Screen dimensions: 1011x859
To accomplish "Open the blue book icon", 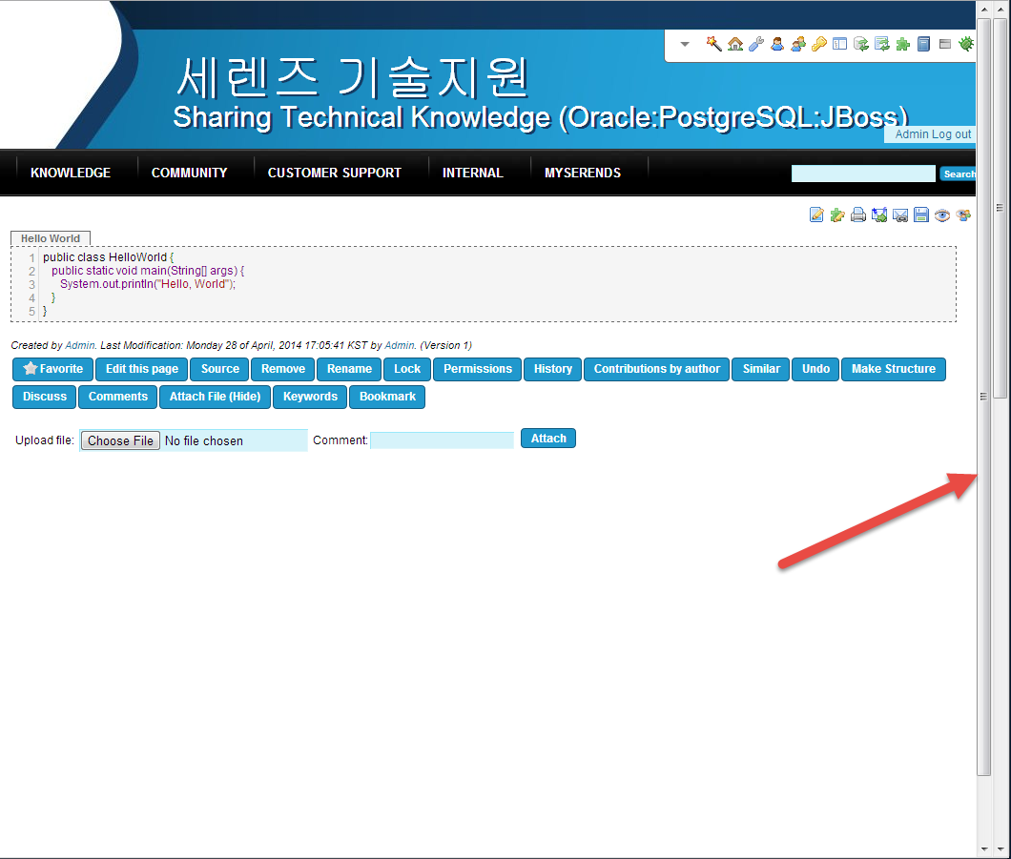I will point(924,44).
